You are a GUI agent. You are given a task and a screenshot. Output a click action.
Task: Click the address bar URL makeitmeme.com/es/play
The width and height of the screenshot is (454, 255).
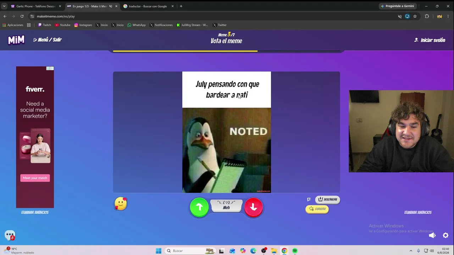click(x=56, y=16)
